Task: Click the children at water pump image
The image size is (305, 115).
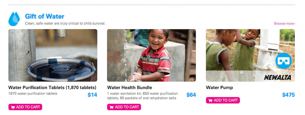Action: point(250,55)
